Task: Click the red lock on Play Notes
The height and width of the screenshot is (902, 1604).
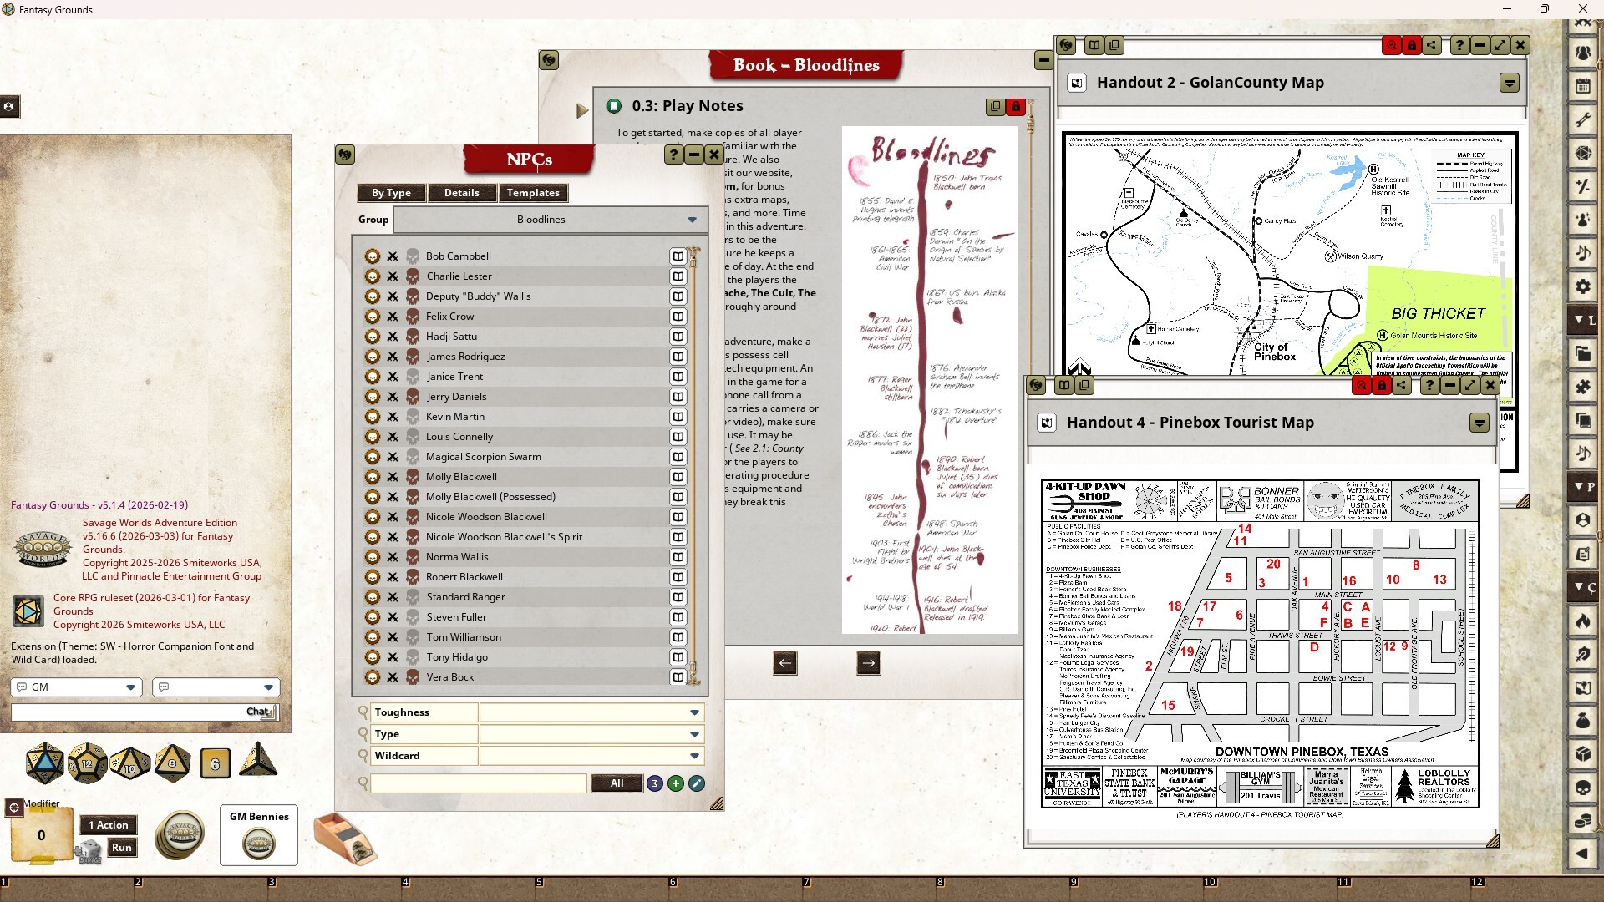Action: (1016, 106)
